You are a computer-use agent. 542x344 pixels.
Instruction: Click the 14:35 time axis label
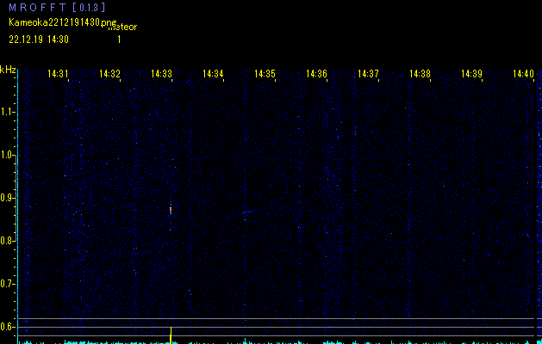pyautogui.click(x=265, y=74)
